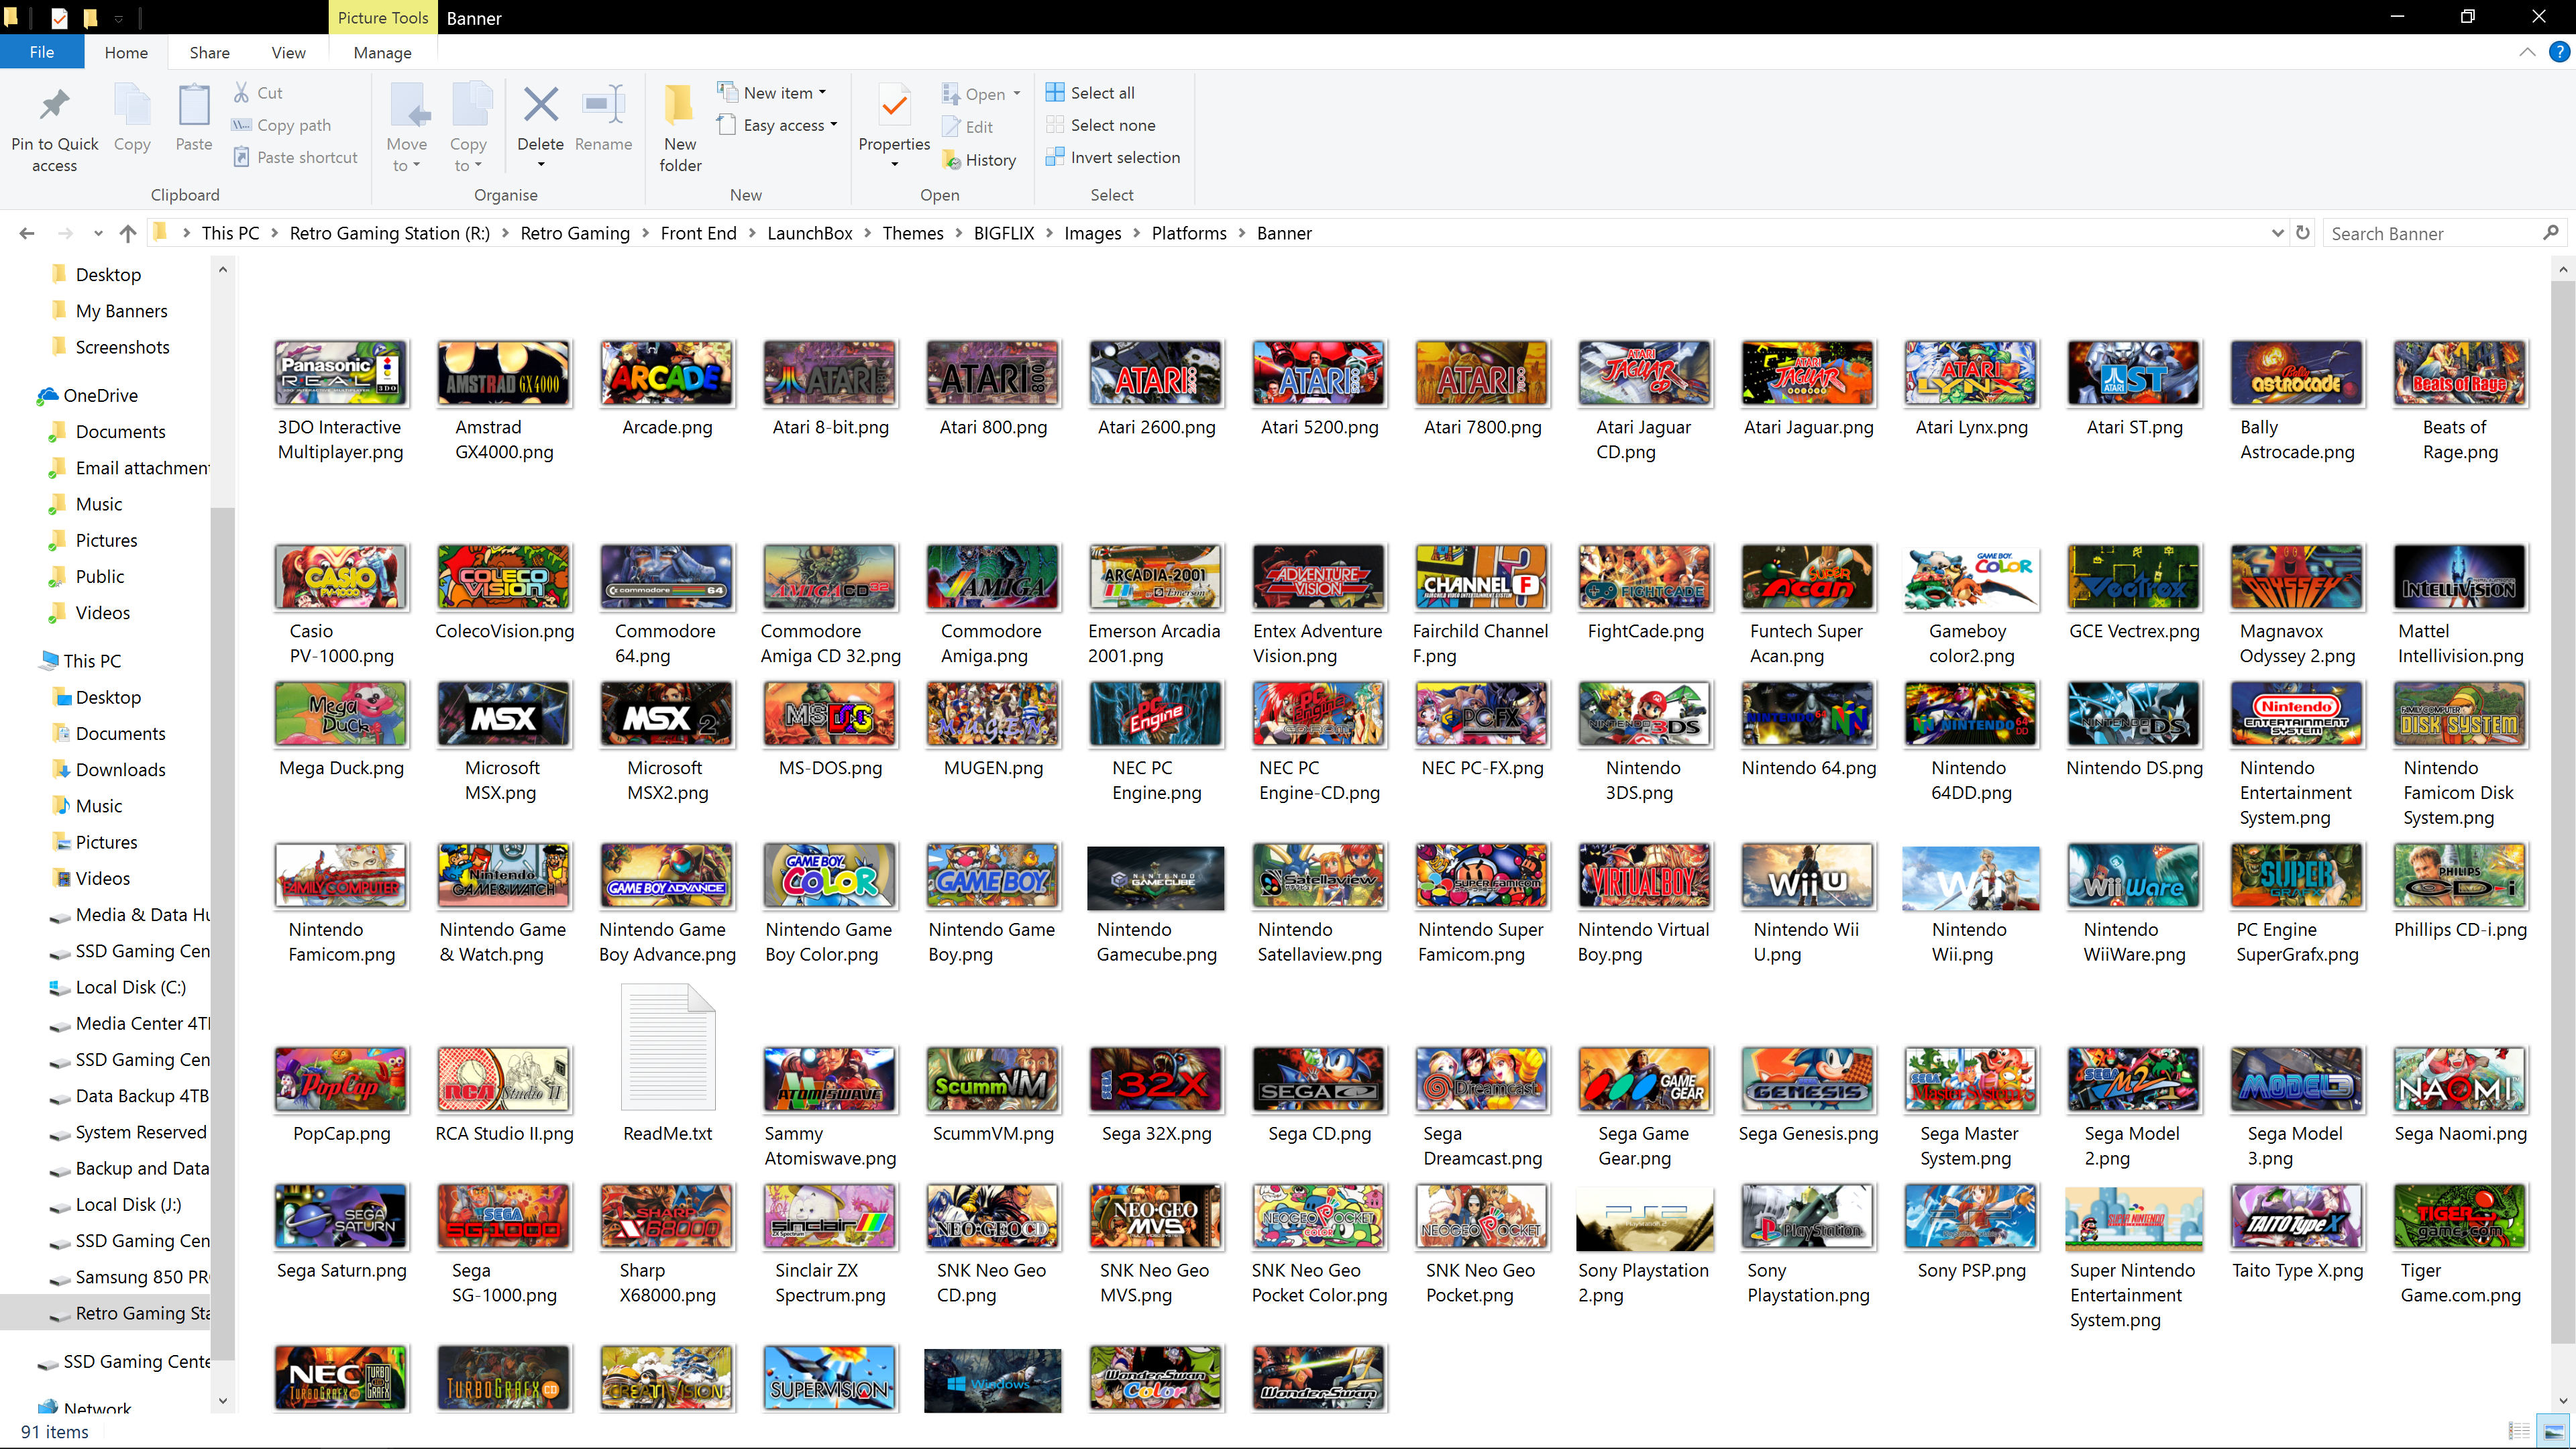Click the Copy ribbon icon

tap(132, 105)
